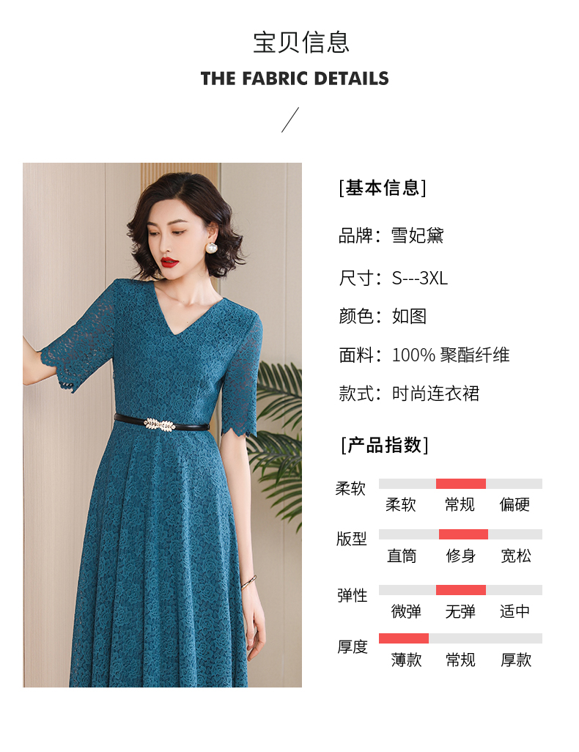The height and width of the screenshot is (752, 579).
Task: Click the pearl belt buckle on the dress
Action: (159, 424)
